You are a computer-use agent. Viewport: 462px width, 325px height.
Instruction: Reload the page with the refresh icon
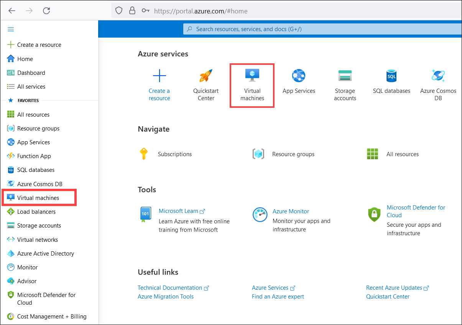click(46, 11)
